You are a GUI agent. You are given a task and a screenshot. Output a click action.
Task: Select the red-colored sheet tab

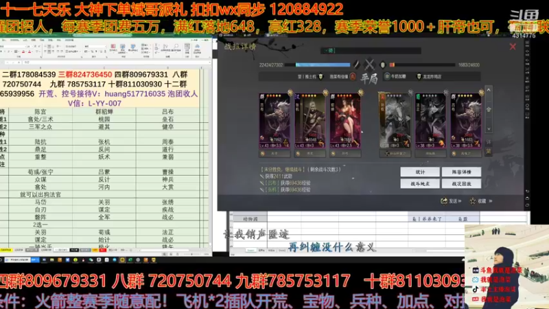coord(103,250)
